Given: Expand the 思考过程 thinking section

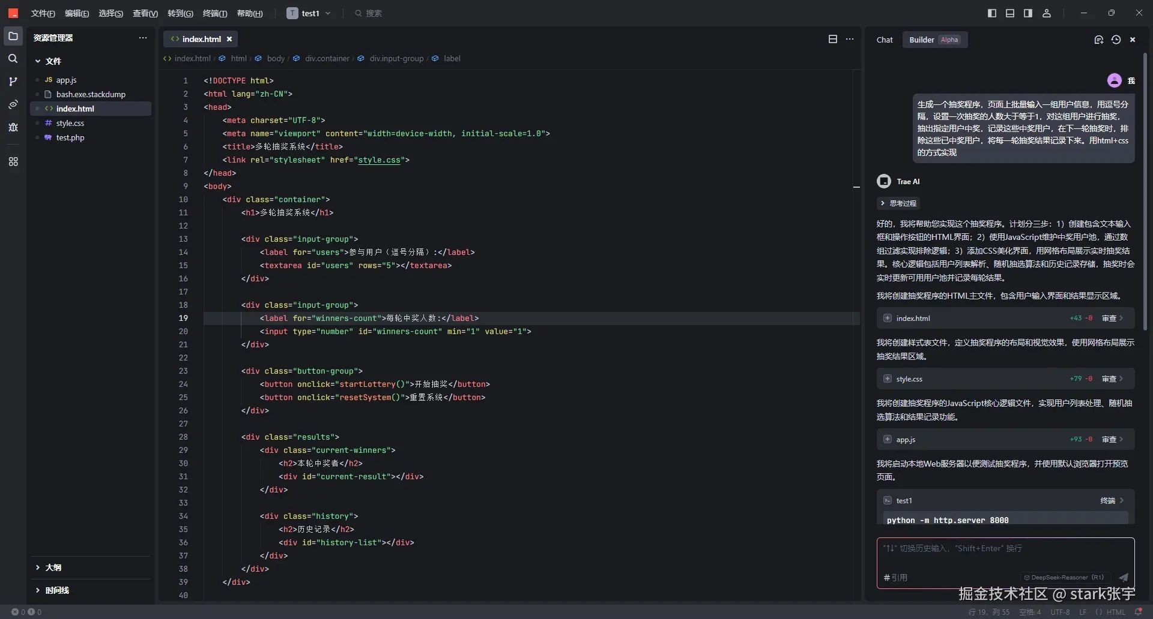Looking at the screenshot, I should [x=898, y=203].
